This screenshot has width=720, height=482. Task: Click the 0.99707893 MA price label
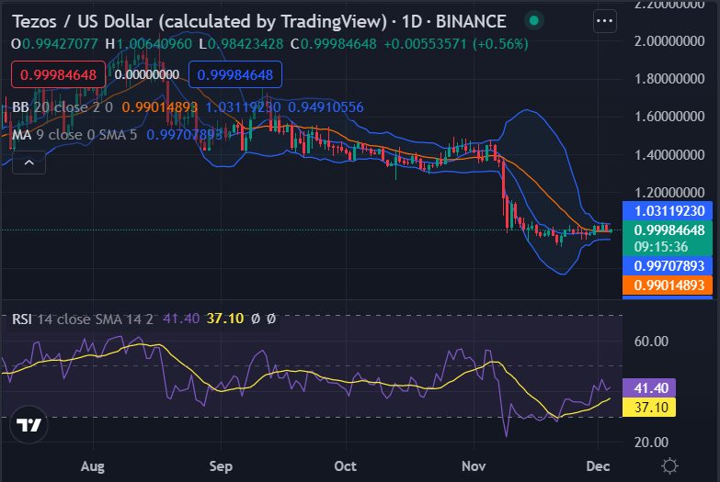pos(668,266)
